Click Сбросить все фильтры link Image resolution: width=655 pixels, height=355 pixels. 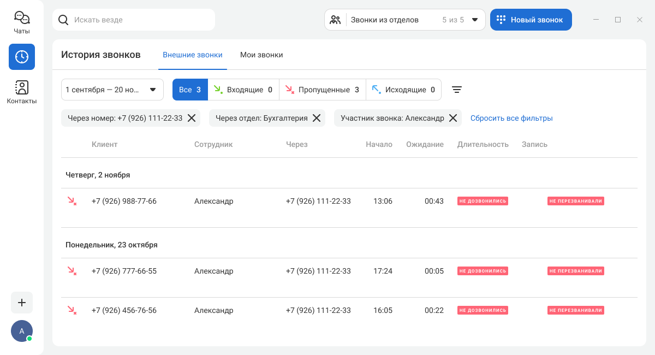[x=511, y=118]
